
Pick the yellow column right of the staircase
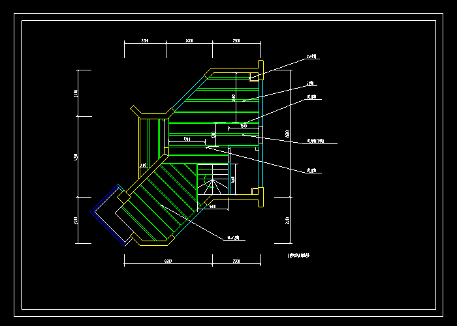254,191
